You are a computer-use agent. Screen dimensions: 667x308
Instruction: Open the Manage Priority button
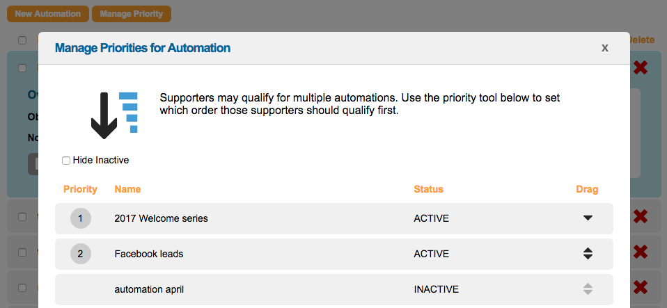point(132,14)
